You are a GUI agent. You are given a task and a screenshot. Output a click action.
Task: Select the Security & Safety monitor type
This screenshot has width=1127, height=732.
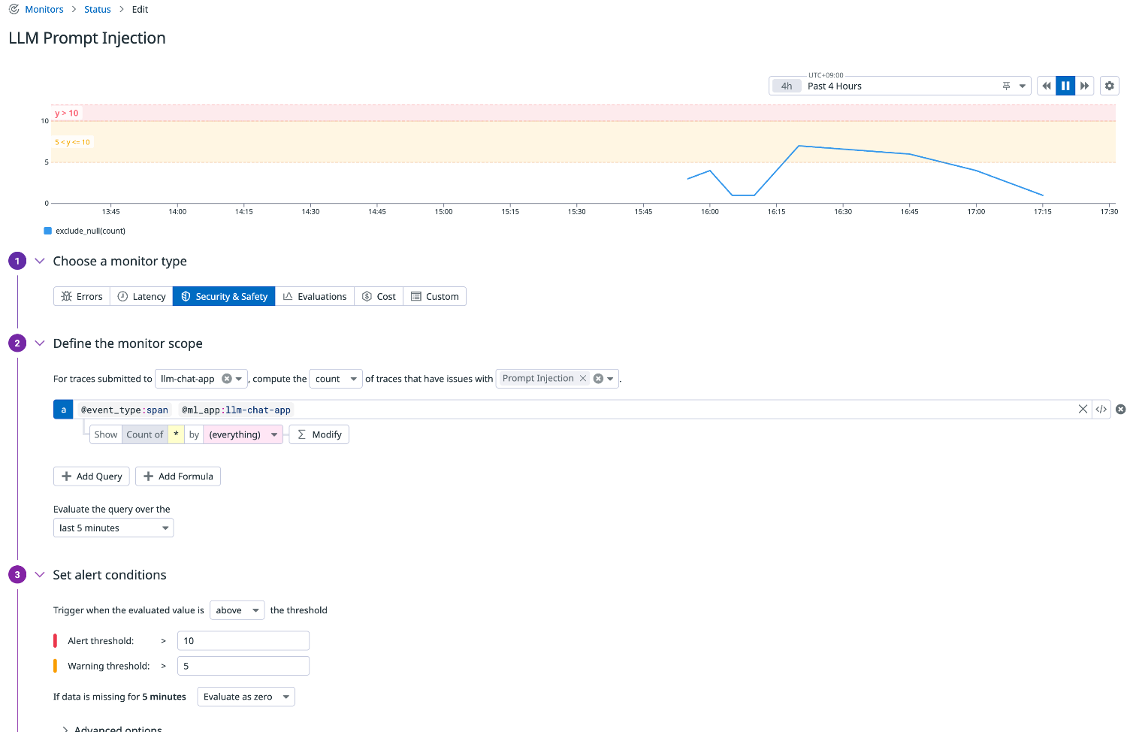224,297
